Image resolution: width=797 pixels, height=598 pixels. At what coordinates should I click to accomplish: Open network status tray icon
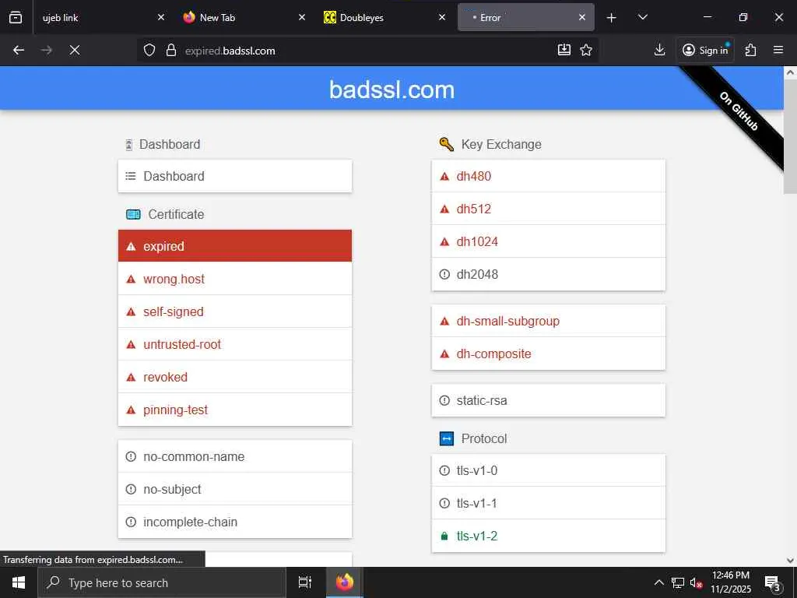678,582
